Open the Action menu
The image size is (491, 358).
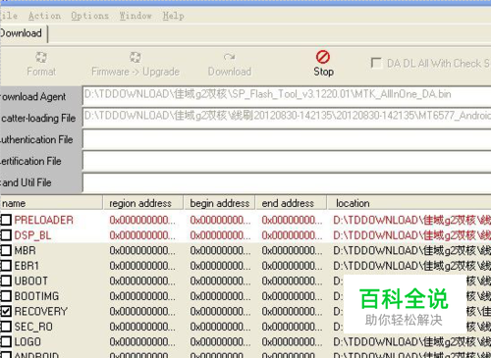tap(44, 16)
